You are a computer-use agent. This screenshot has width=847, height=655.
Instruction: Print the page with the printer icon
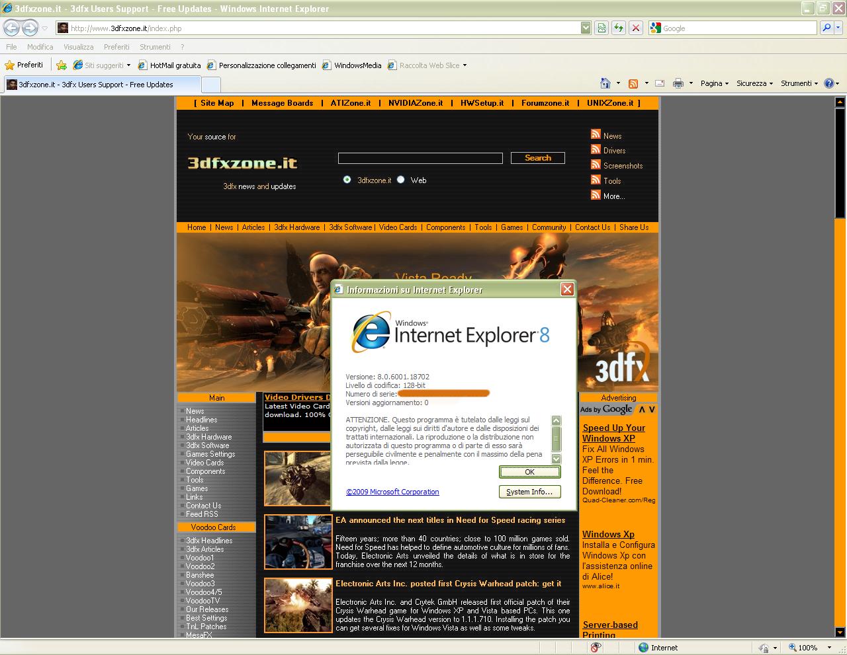click(x=678, y=83)
